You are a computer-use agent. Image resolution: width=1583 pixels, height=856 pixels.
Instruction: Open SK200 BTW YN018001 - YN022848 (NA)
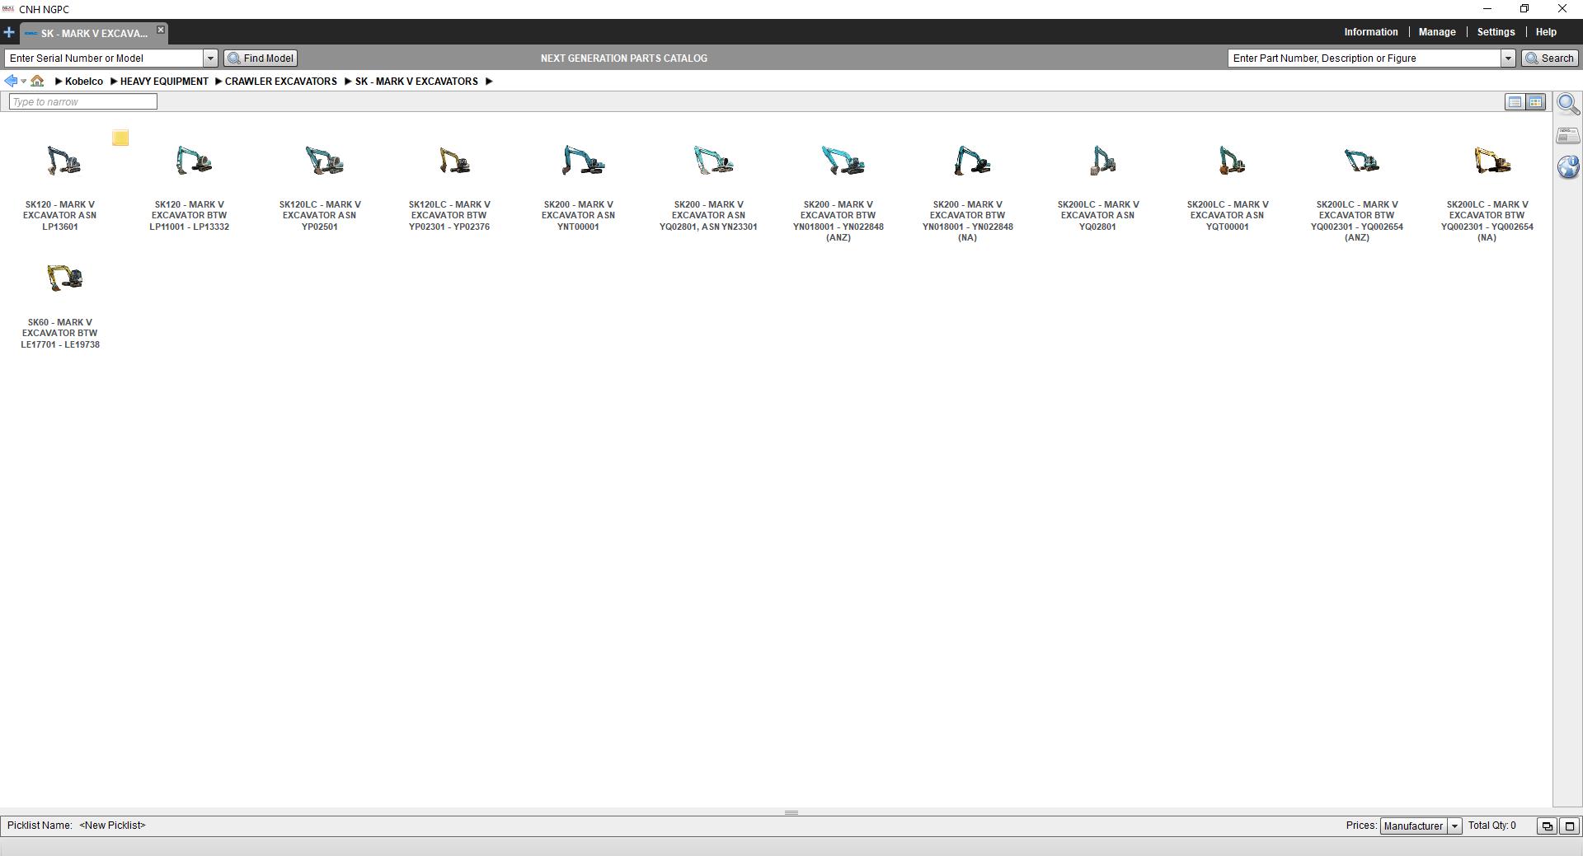968,192
